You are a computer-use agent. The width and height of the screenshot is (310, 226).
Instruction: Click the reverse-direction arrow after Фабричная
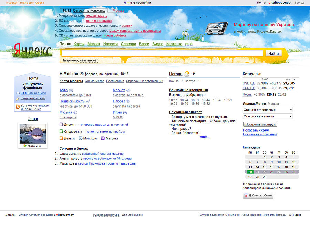[205, 95]
